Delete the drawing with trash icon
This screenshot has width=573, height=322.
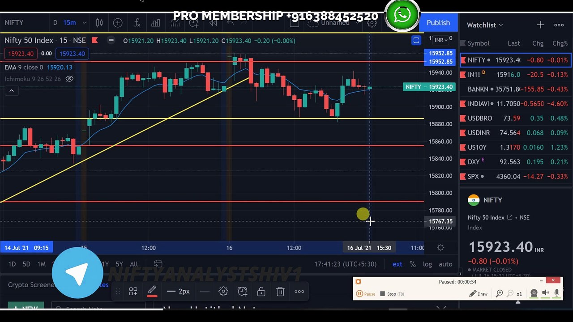click(280, 292)
